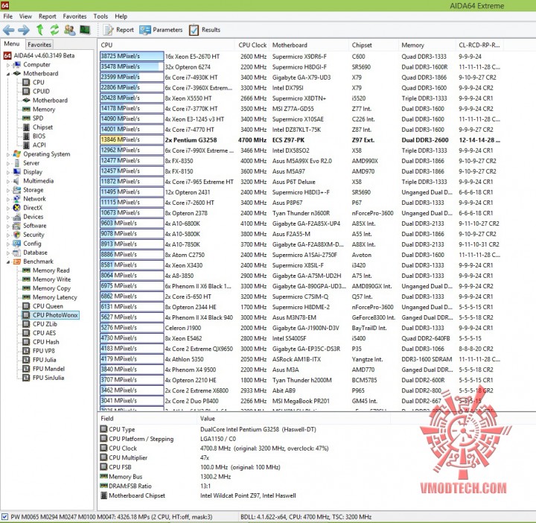The width and height of the screenshot is (536, 523).
Task: Select the CPU item under Motherboard
Action: point(33,83)
